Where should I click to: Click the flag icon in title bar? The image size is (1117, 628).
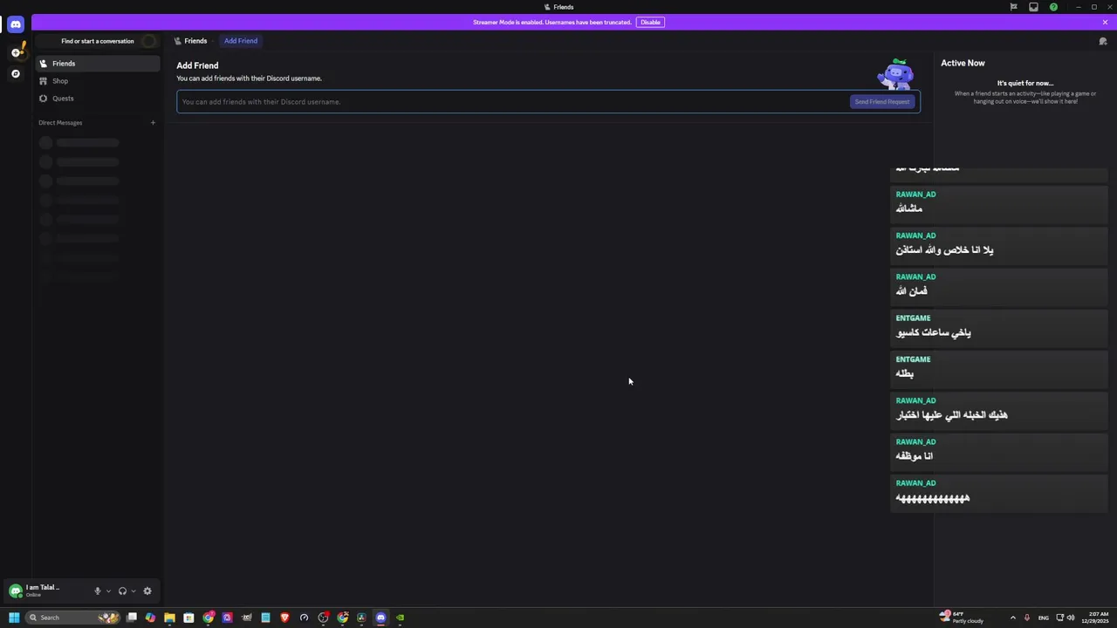click(x=1013, y=7)
